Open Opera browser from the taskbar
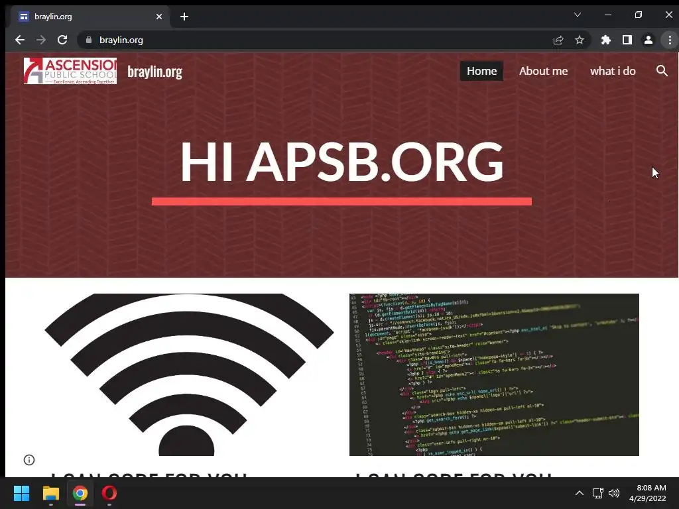Screen dimensions: 679x509 [109, 493]
